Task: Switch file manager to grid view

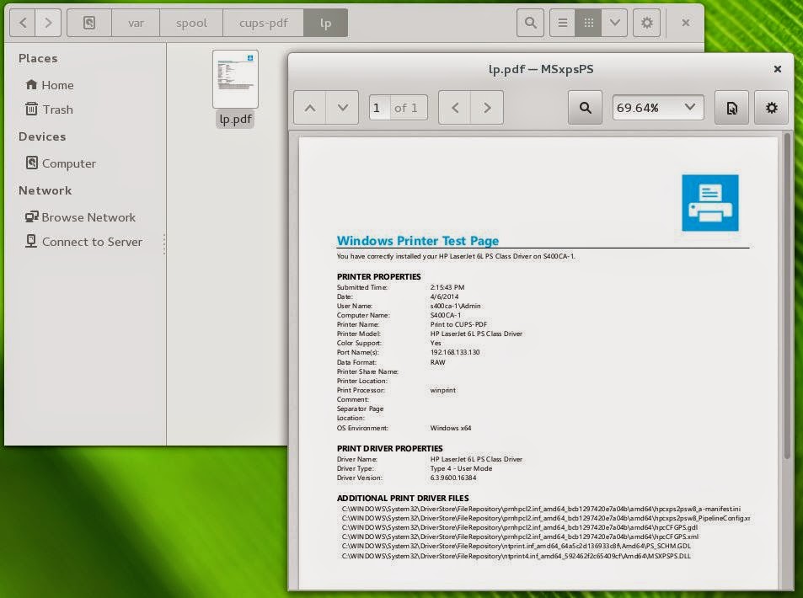Action: [588, 23]
